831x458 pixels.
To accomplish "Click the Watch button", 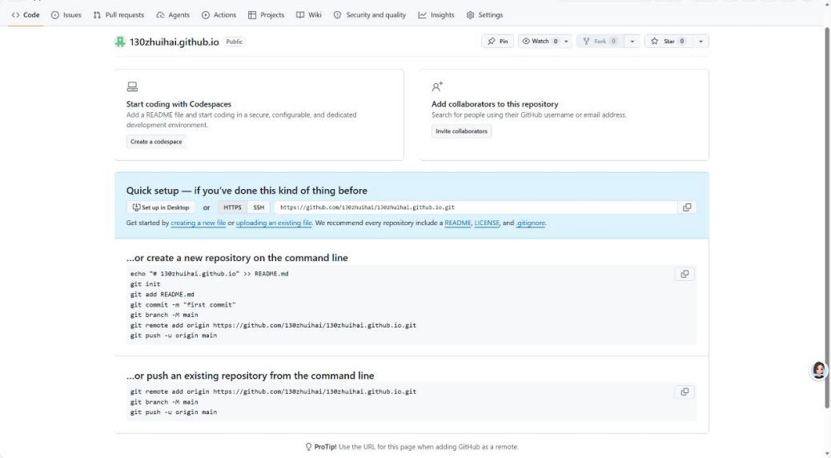I will coord(540,42).
